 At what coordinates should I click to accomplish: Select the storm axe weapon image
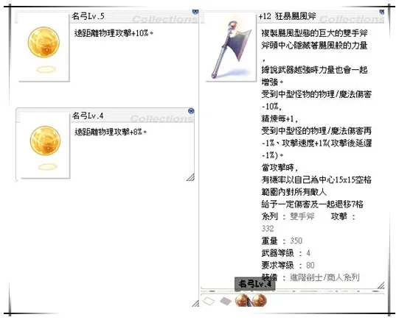click(x=230, y=49)
